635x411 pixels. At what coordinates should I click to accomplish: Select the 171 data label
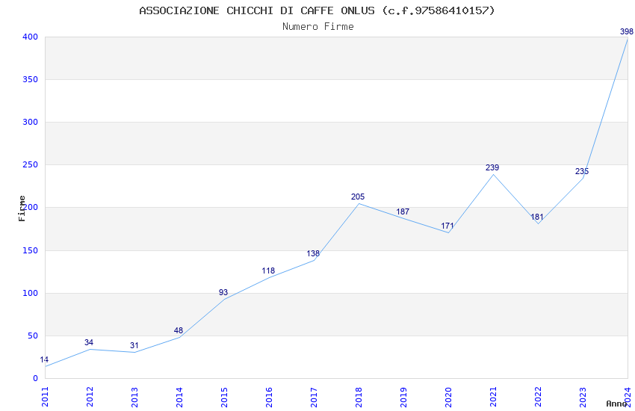coord(447,226)
